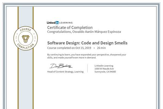Click the 'LinkedIn Learning' address line

(x=104, y=66)
